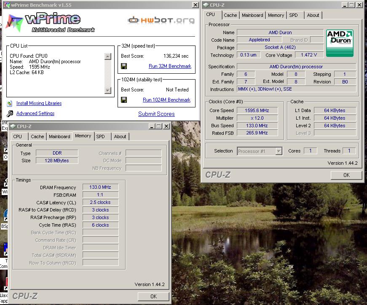Open SPD tab in memory CPU-Z window
This screenshot has width=367, height=305.
[102, 136]
